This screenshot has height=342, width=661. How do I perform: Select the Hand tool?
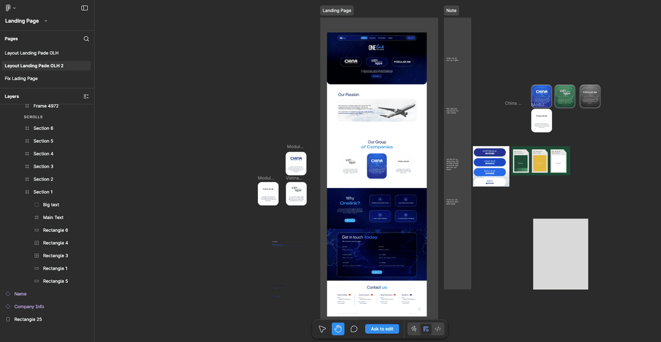point(338,329)
